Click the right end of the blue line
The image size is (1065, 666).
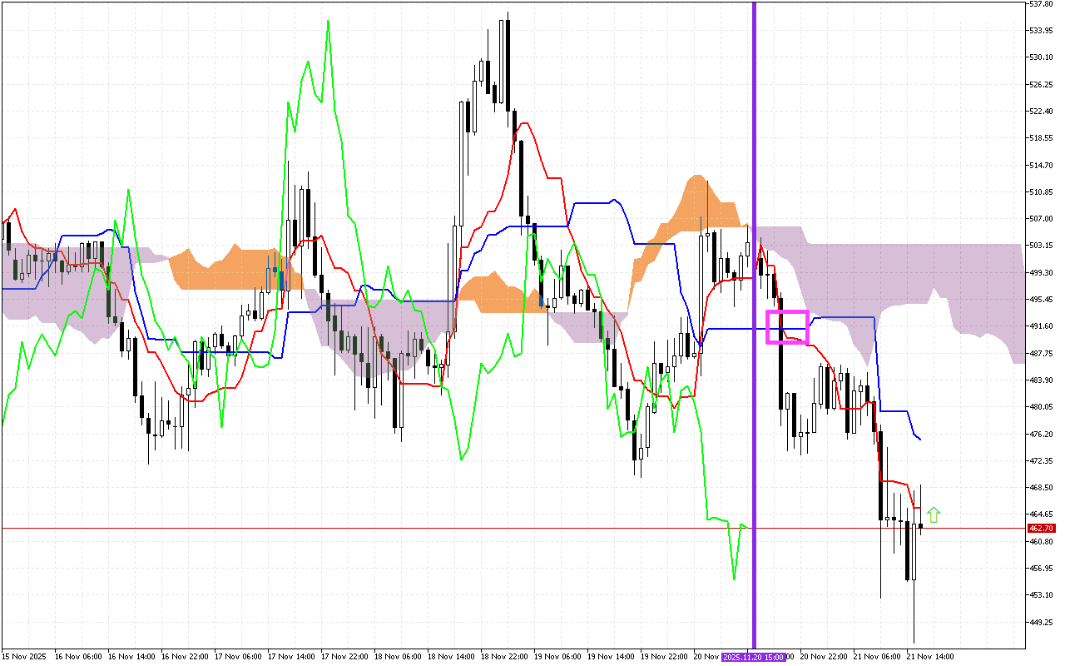click(919, 439)
